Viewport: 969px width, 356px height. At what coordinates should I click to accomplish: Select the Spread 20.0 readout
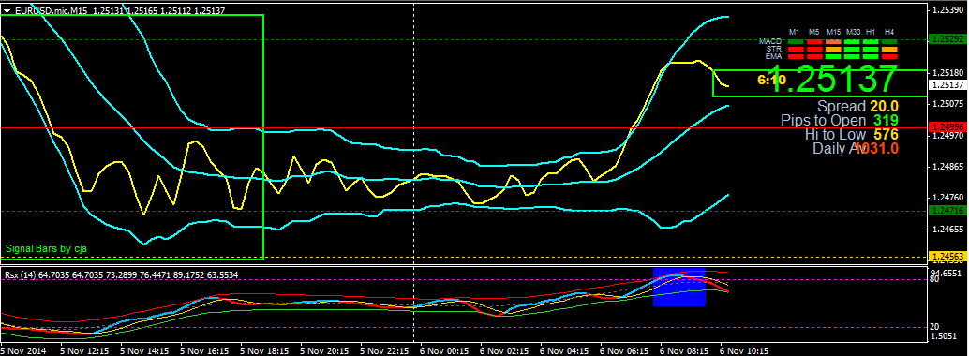[857, 106]
